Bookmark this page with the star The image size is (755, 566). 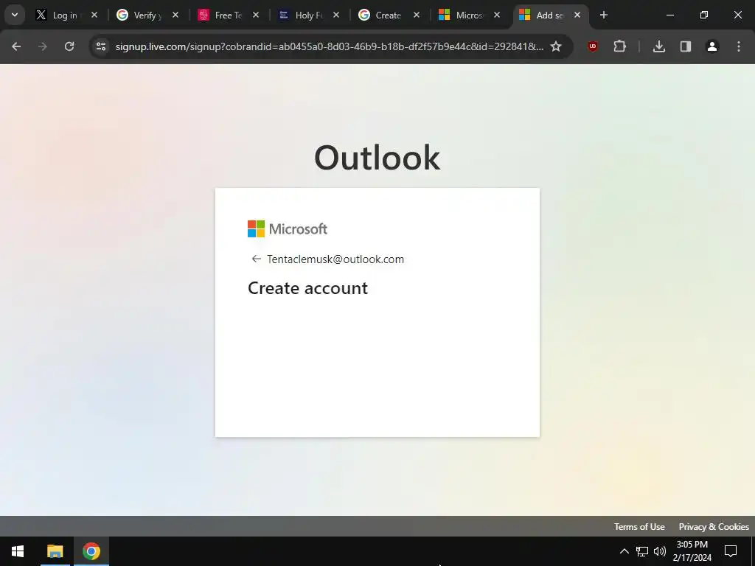point(556,46)
